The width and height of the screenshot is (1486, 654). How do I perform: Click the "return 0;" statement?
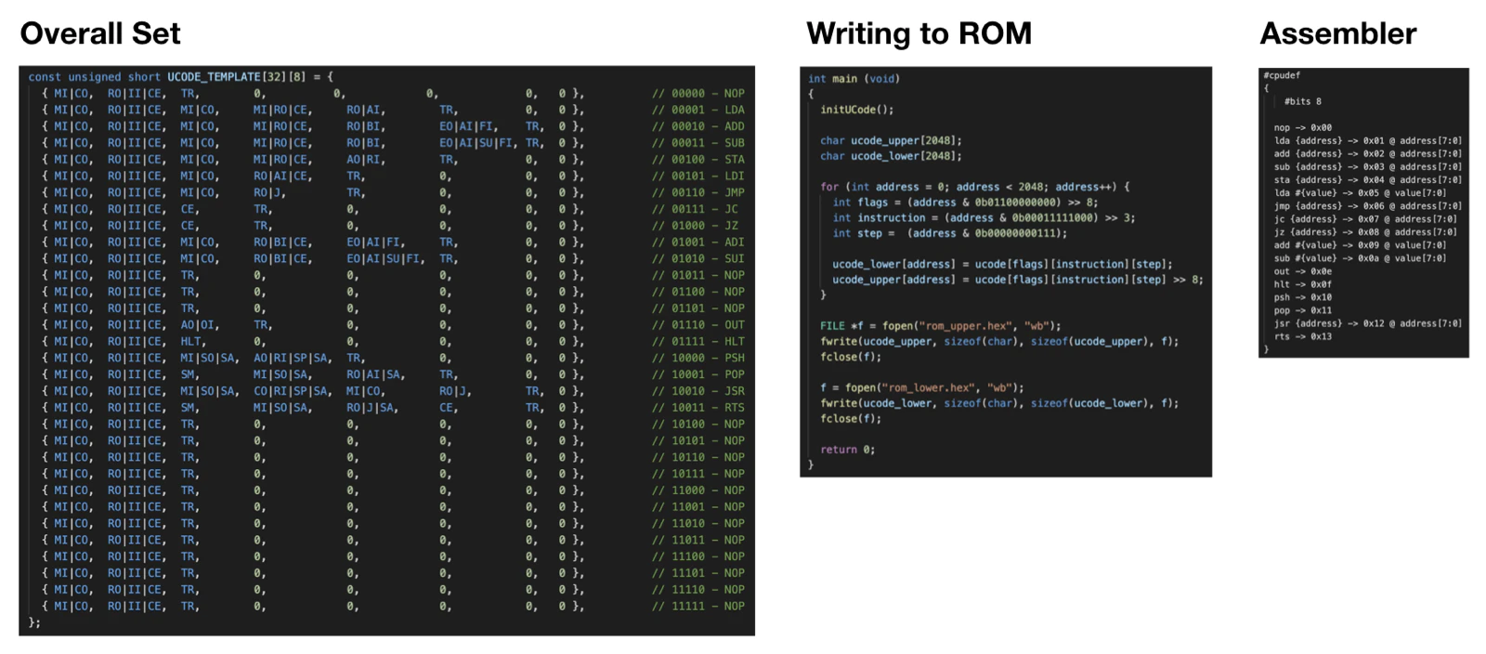coord(847,450)
